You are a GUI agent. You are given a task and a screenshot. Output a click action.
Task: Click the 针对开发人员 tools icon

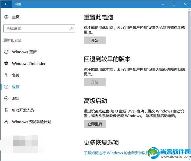coord(6,110)
